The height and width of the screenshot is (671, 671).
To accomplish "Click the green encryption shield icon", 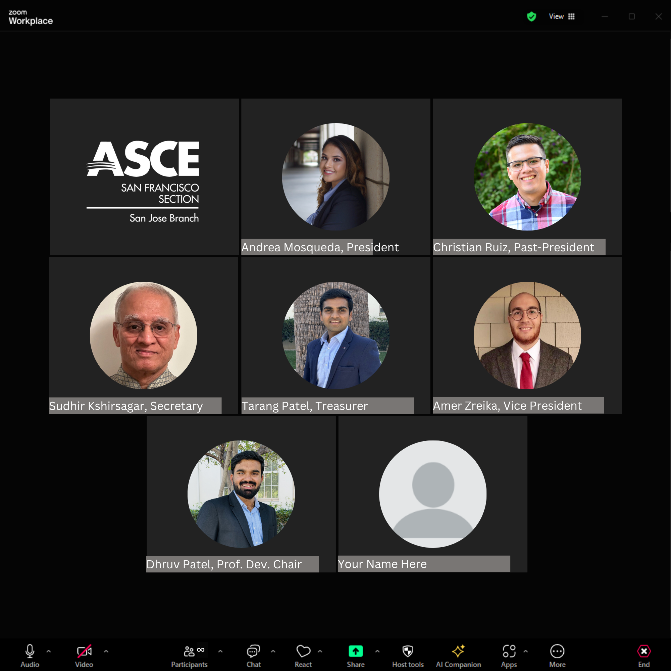I will [531, 16].
